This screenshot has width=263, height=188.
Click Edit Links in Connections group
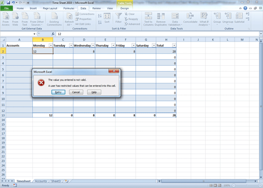[x=83, y=24]
